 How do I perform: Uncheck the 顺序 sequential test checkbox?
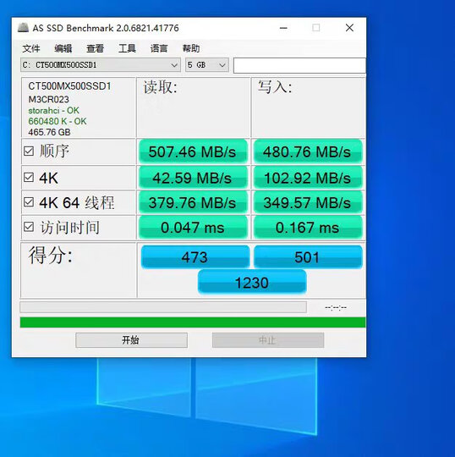pyautogui.click(x=29, y=151)
